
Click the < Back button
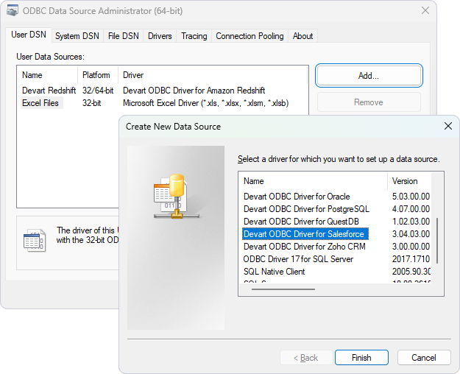306,358
